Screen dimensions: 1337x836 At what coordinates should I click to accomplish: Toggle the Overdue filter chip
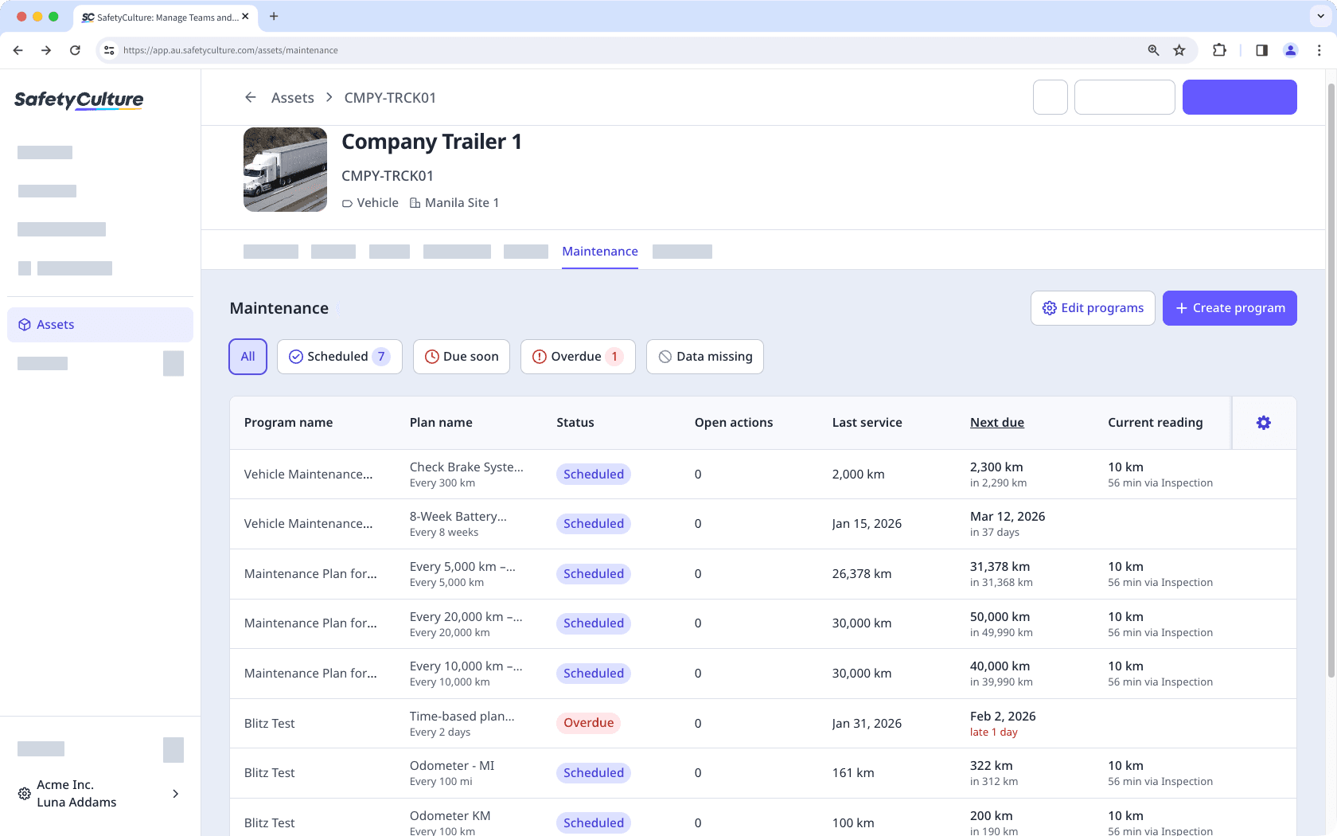tap(578, 357)
